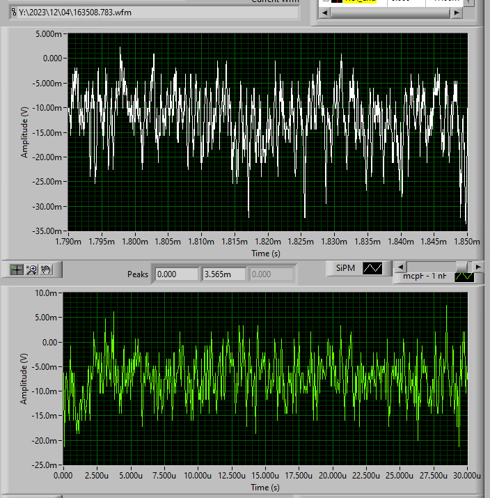Click the Peaks field showing 3.565m
Viewport: 490px width, 498px height.
(x=223, y=274)
